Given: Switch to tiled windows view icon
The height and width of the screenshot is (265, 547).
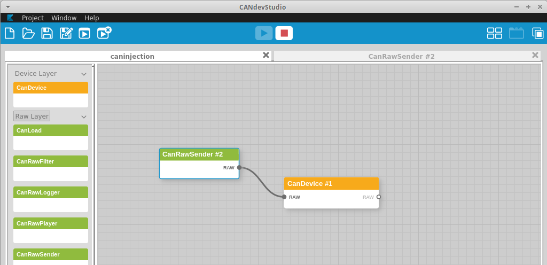Looking at the screenshot, I should pos(494,33).
